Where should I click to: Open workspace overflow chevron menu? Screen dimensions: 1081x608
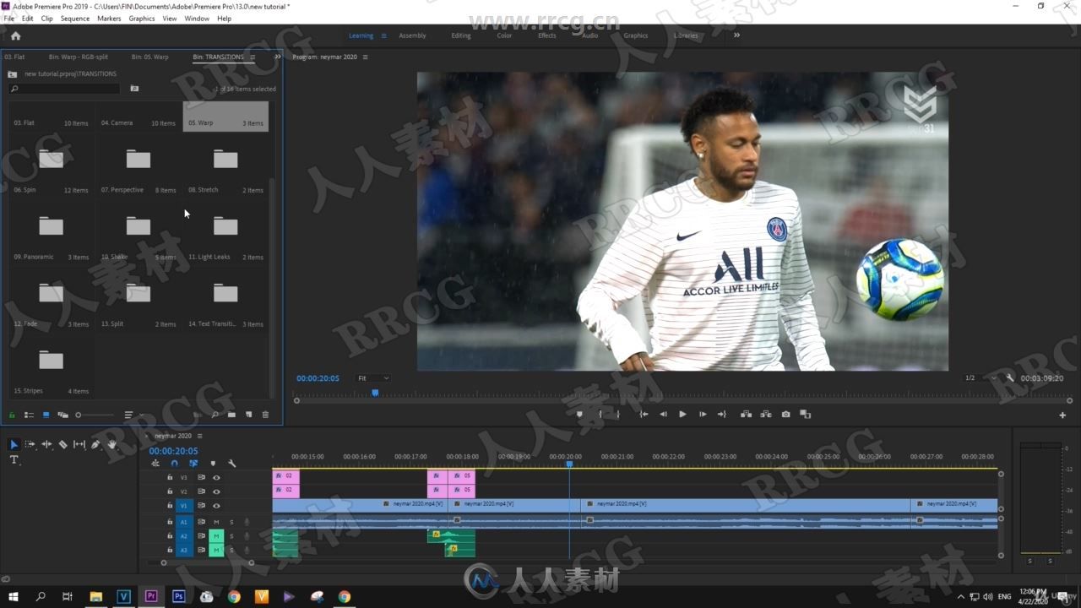(736, 35)
